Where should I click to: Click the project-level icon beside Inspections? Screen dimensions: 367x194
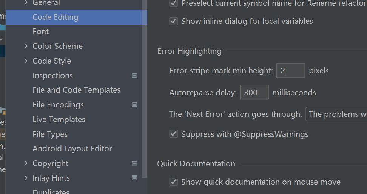134,76
